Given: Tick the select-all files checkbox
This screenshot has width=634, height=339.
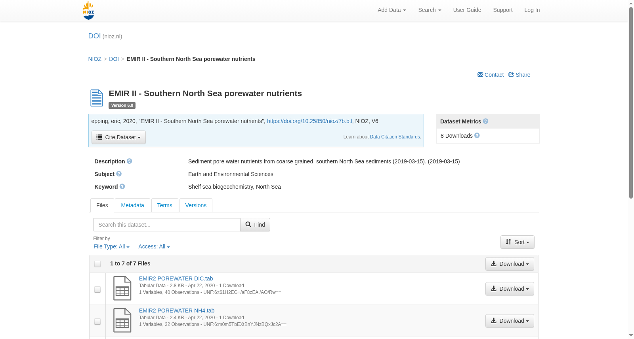Looking at the screenshot, I should [97, 264].
